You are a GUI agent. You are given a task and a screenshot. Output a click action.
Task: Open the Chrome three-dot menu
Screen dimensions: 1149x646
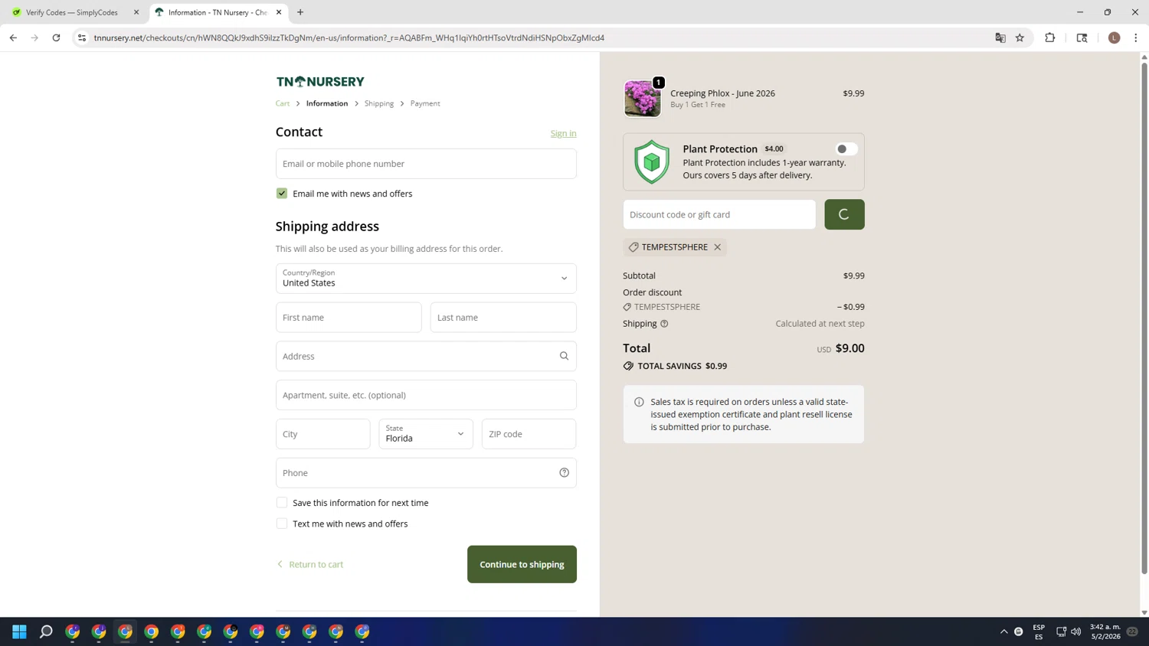[1135, 38]
